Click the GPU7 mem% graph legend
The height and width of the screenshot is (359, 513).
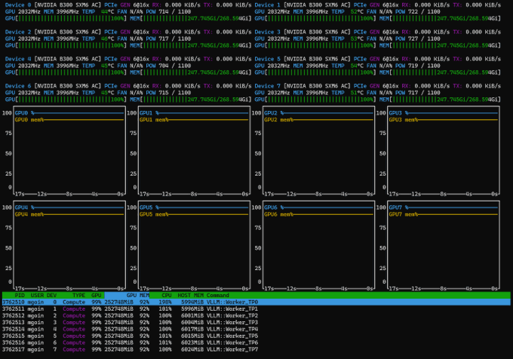click(403, 214)
